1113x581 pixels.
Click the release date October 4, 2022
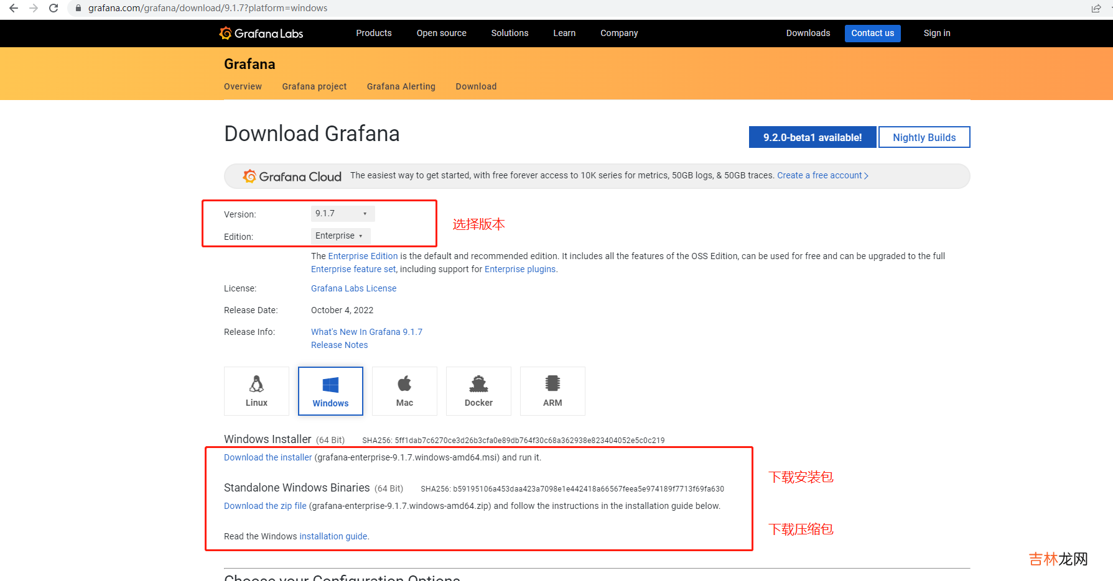point(342,310)
